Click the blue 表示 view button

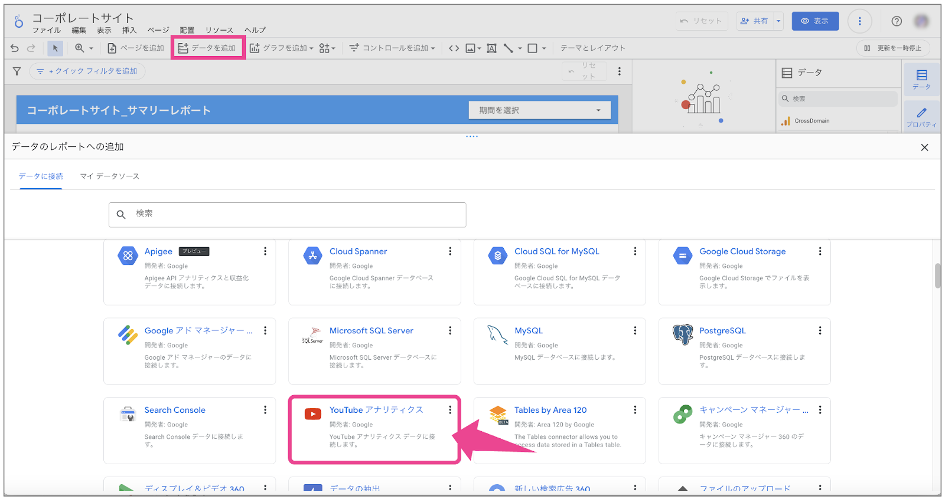815,21
